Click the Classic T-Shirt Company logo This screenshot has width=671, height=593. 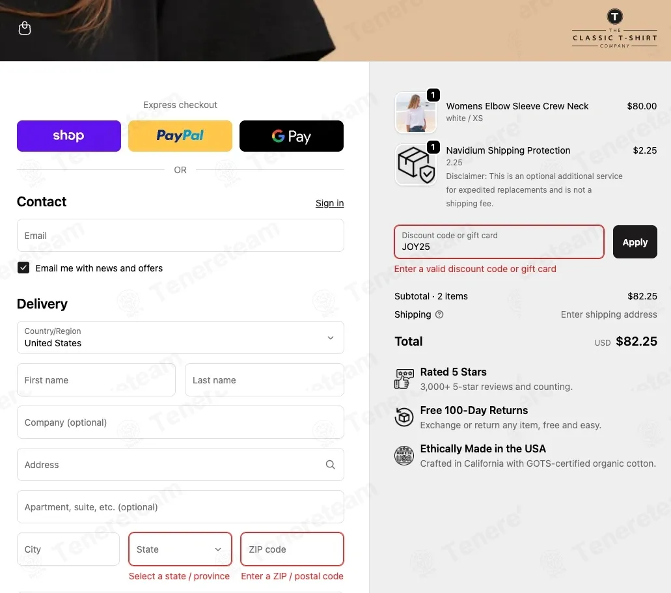614,29
